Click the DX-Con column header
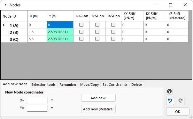This screenshot has width=193, height=119. click(81, 16)
